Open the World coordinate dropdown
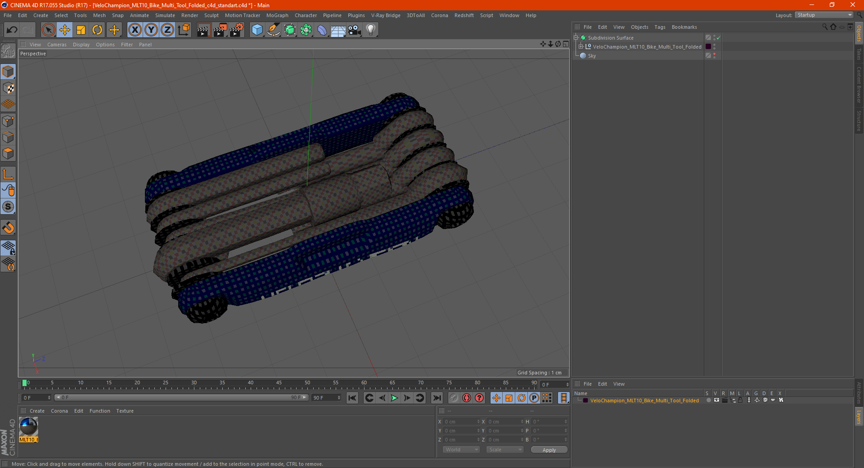Screen dimensions: 864x468 point(461,450)
